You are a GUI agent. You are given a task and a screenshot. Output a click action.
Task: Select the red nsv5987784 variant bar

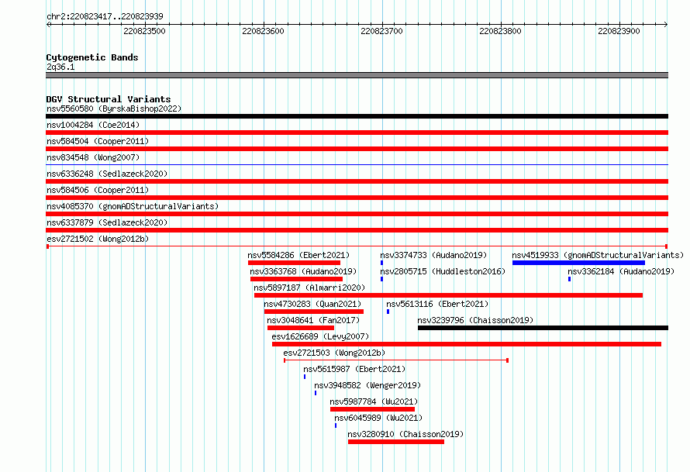coord(372,409)
